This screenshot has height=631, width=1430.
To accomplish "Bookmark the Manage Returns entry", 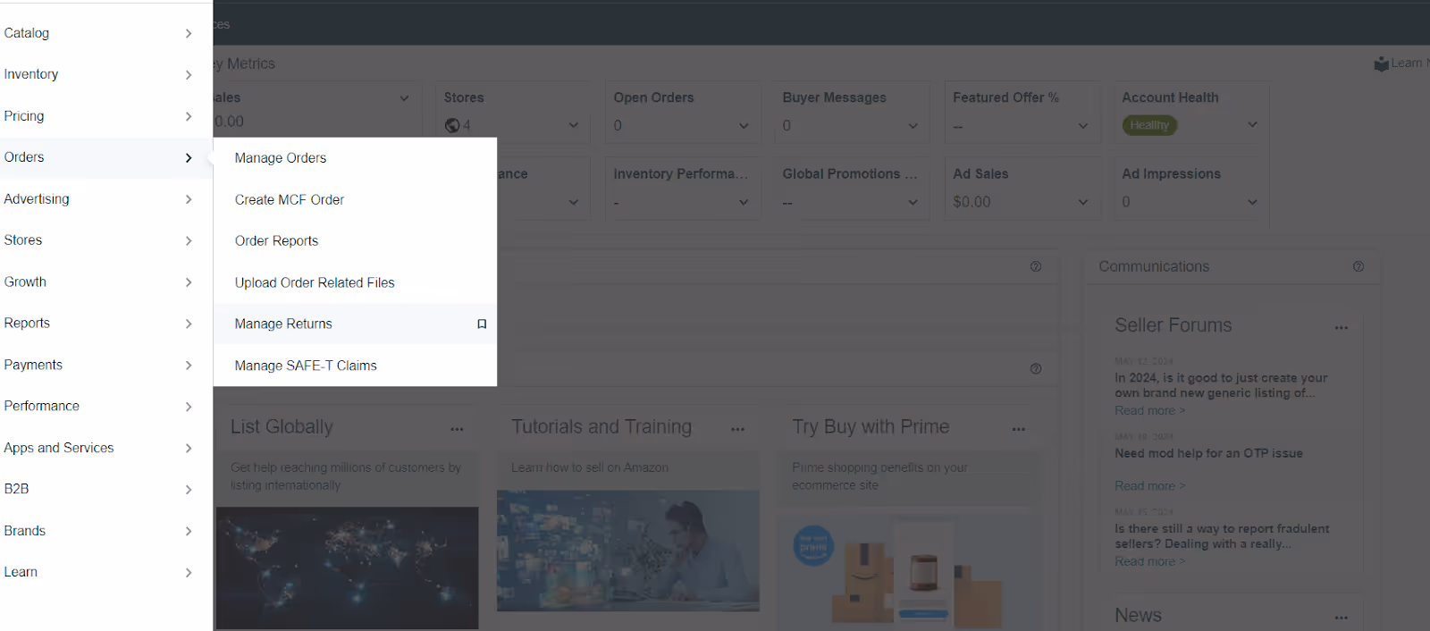I will pyautogui.click(x=482, y=324).
